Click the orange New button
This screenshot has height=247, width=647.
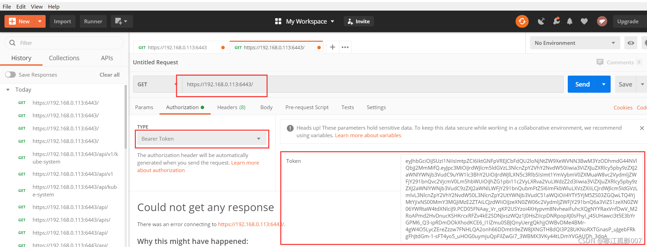point(20,21)
